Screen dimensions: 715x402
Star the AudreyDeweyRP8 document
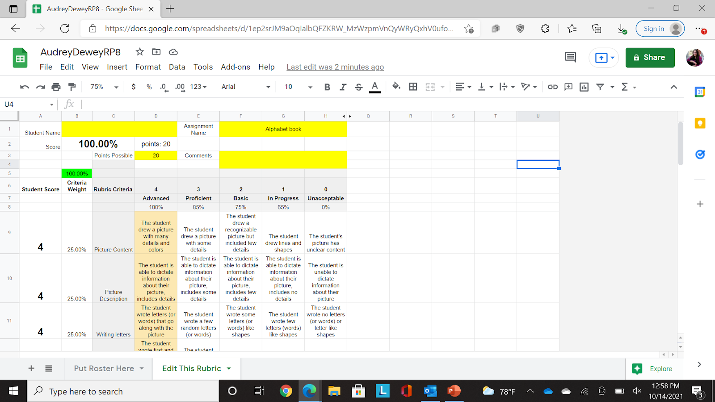pyautogui.click(x=140, y=52)
